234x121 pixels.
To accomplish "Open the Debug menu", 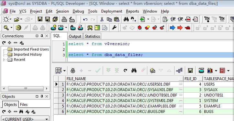I will coord(78,11).
